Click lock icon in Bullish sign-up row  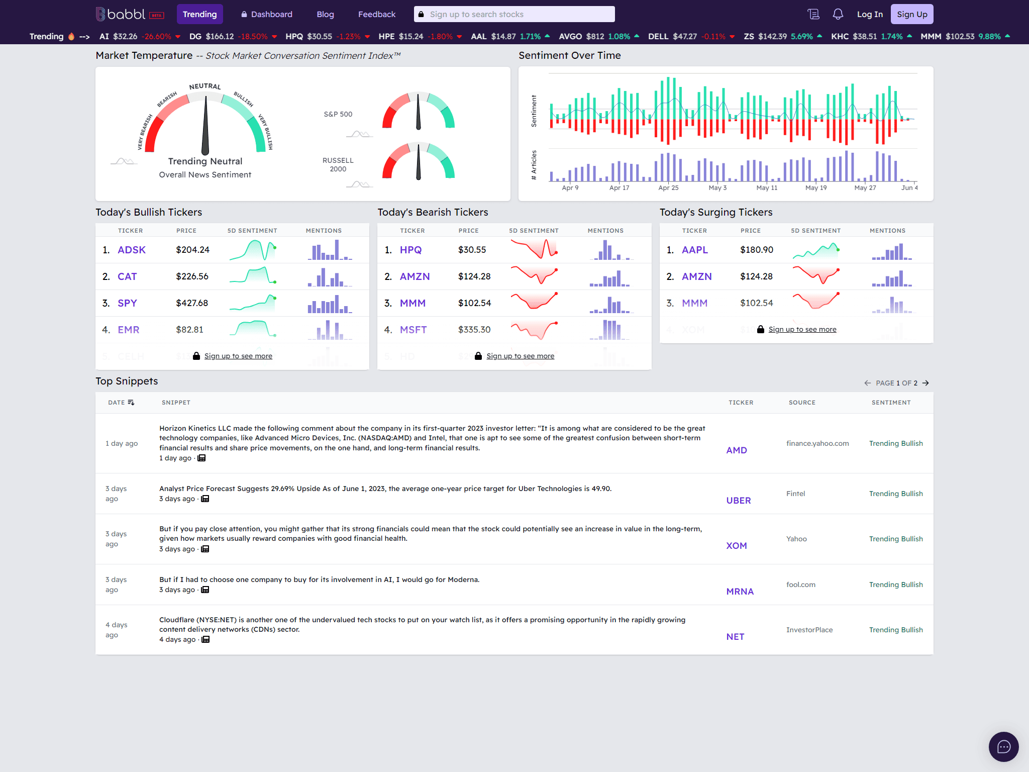tap(196, 356)
